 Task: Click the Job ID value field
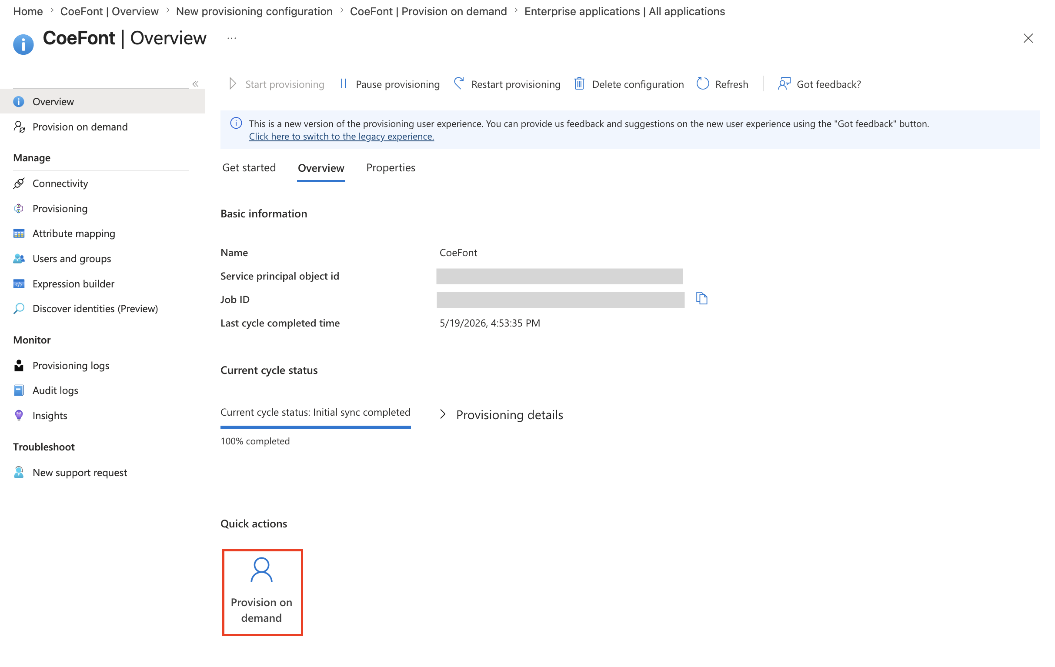(x=560, y=300)
